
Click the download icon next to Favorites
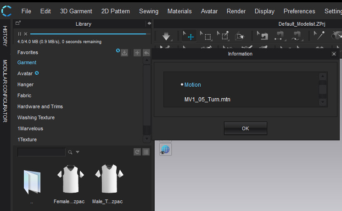coord(124,53)
